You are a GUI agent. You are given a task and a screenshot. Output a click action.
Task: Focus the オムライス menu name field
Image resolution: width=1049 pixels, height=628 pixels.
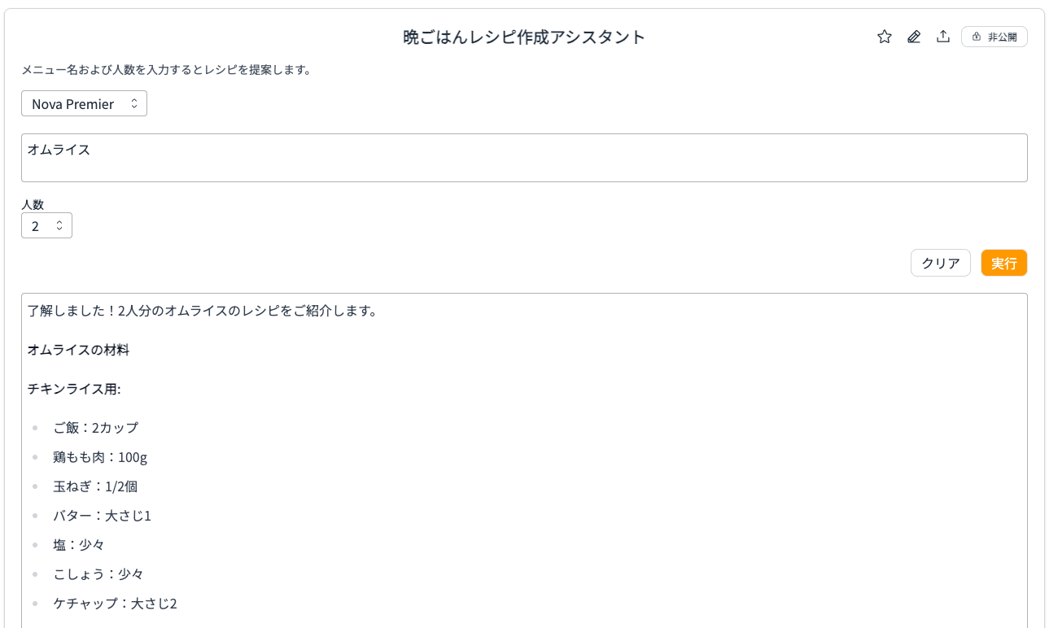click(x=524, y=158)
